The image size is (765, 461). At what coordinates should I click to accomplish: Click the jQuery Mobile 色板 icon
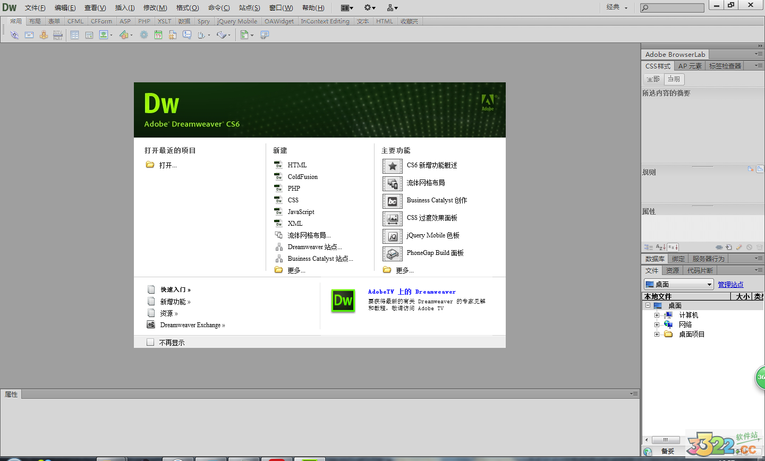392,236
